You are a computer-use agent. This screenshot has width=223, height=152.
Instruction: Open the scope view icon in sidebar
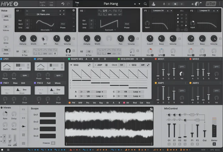pos(23,126)
